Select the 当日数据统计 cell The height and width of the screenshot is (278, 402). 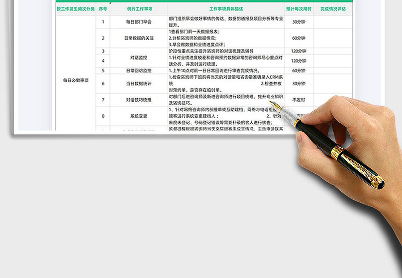pyautogui.click(x=139, y=84)
